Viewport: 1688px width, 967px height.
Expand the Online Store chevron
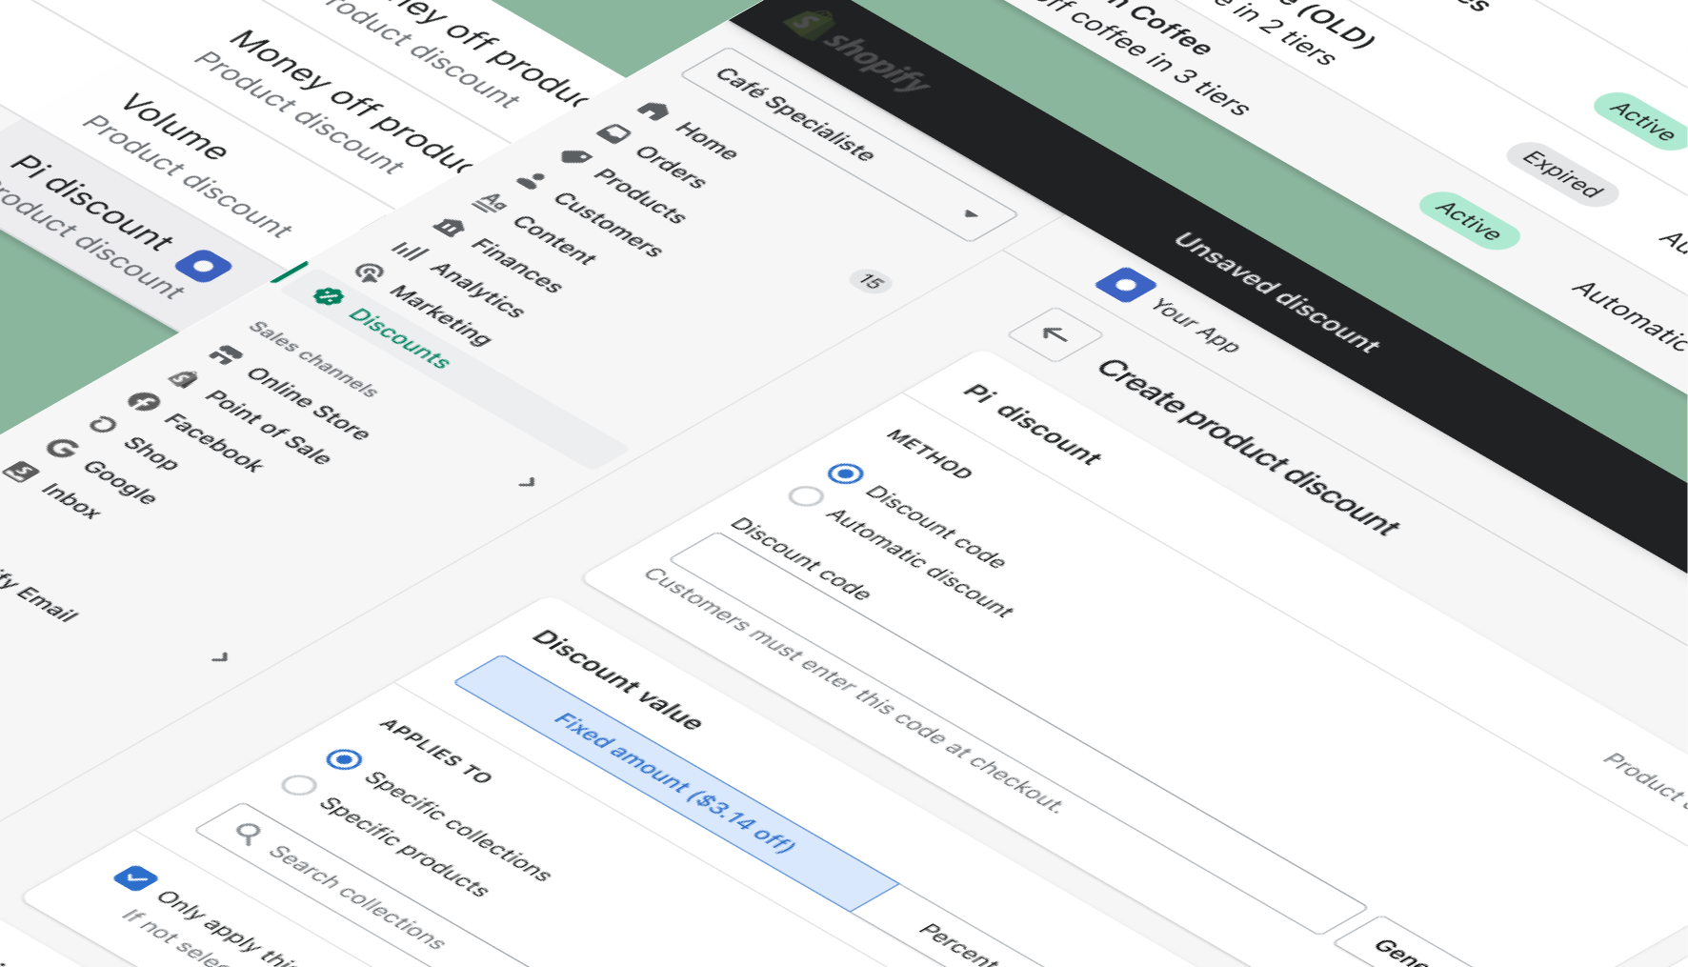pyautogui.click(x=528, y=482)
